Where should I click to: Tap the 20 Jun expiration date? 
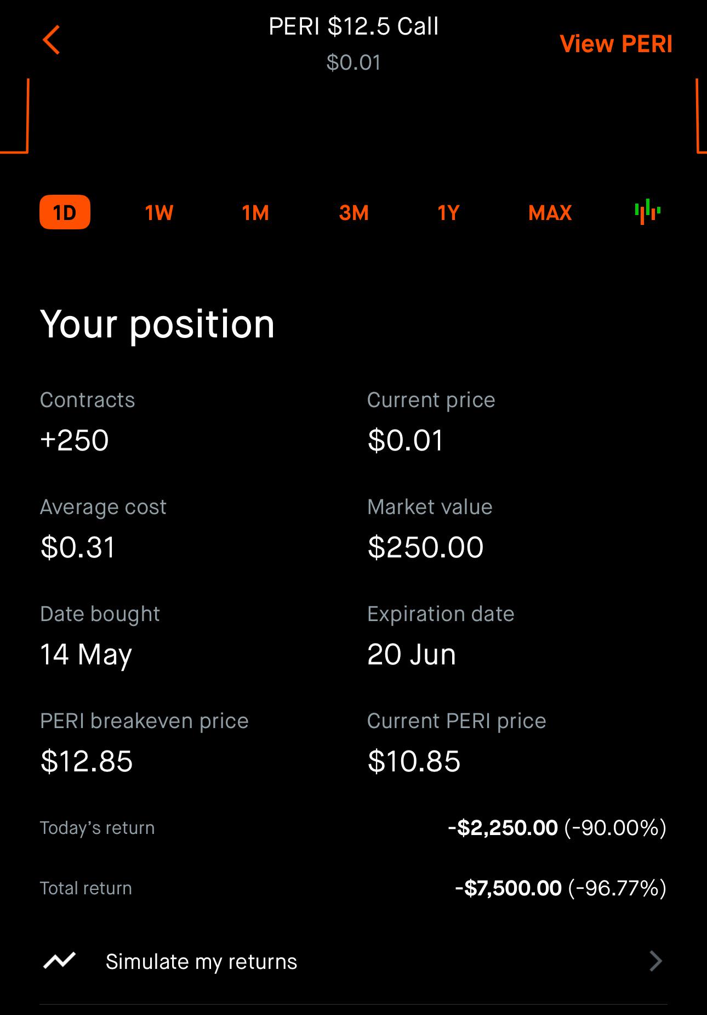point(411,654)
